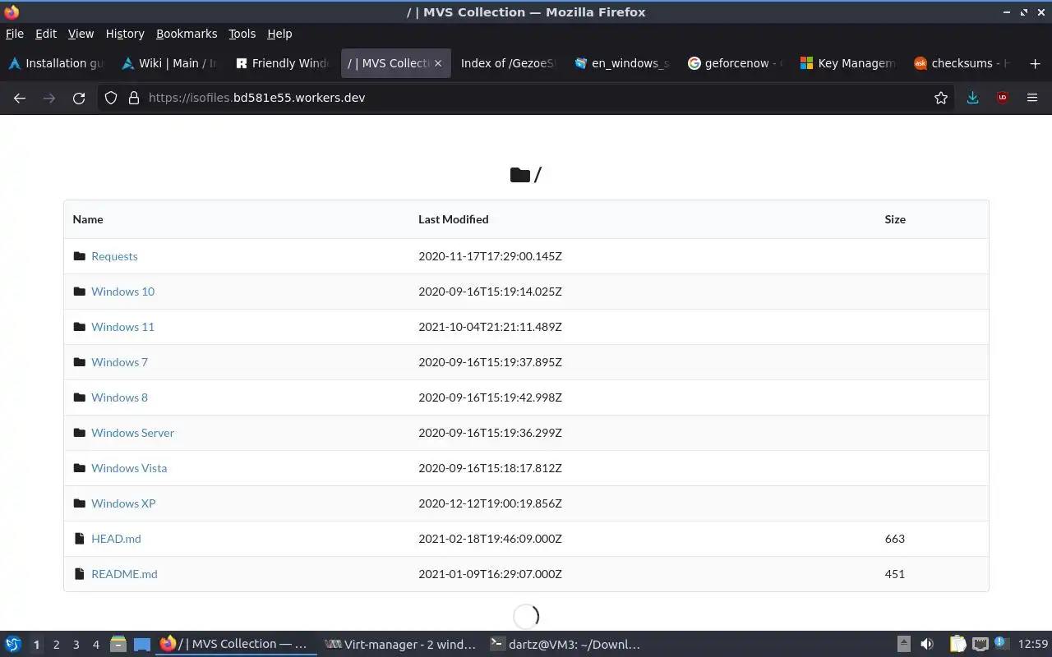The width and height of the screenshot is (1052, 657).
Task: Show site security padlock information
Action: [x=134, y=98]
